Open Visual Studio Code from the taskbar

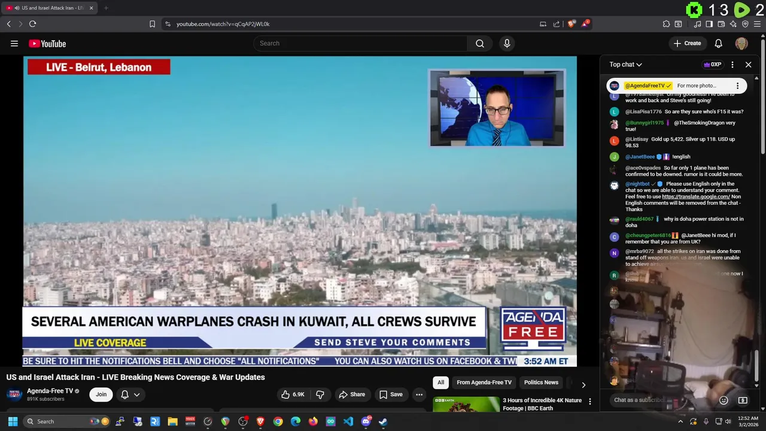(x=348, y=421)
